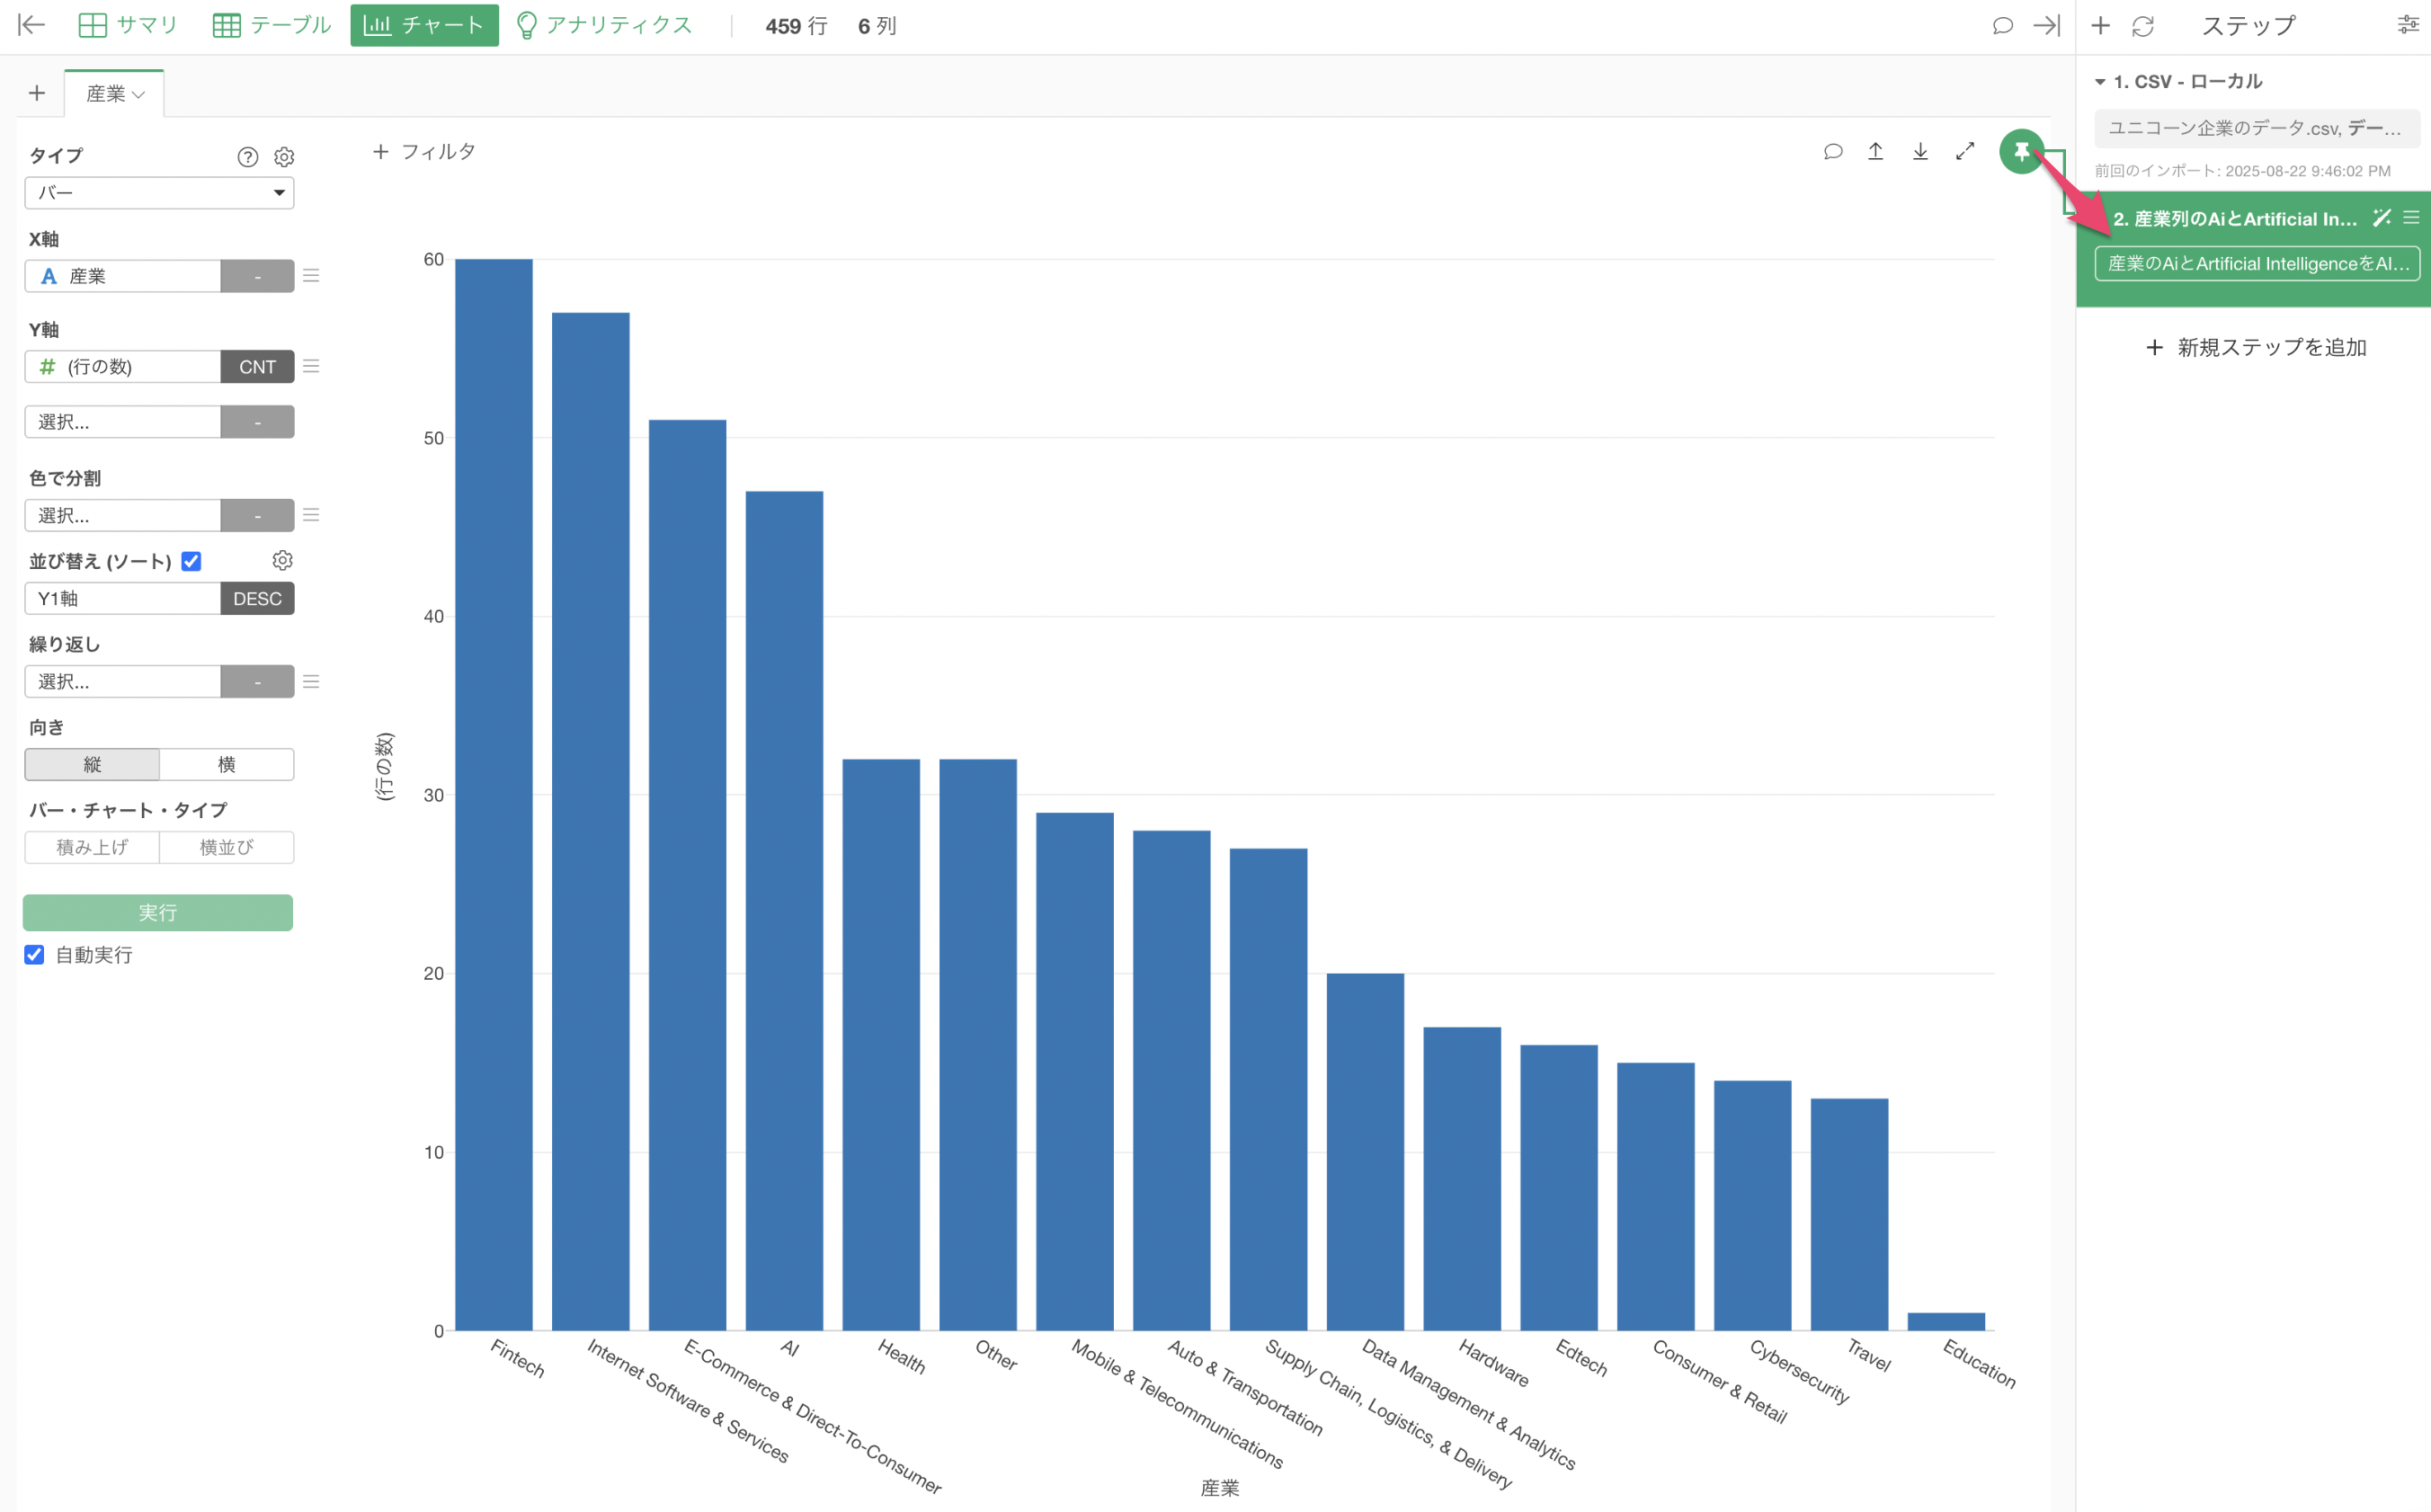
Task: Click the 459 行 row count
Action: pos(796,26)
